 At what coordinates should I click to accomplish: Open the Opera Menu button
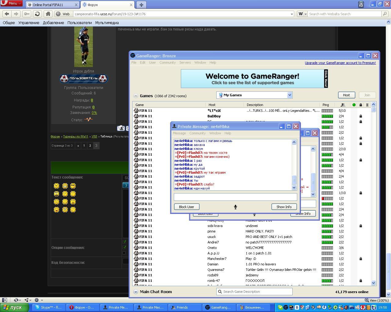click(12, 3)
